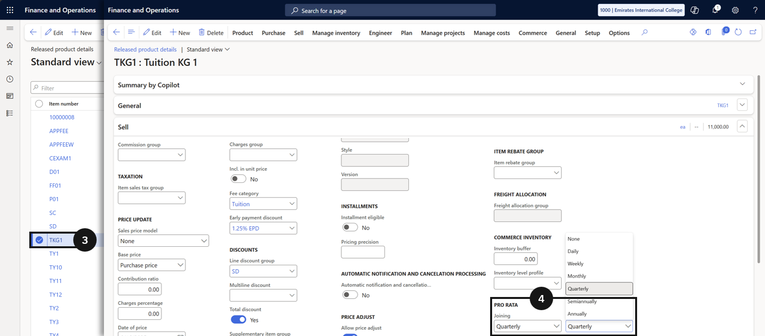Open item CEXAM1 in the list

pyautogui.click(x=60, y=158)
